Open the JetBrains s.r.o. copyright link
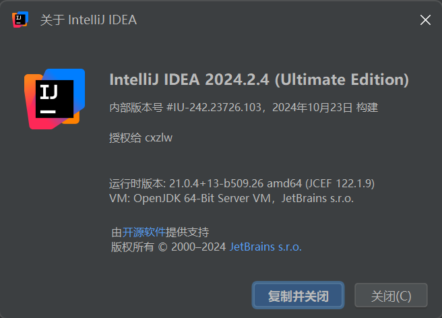 coord(265,247)
